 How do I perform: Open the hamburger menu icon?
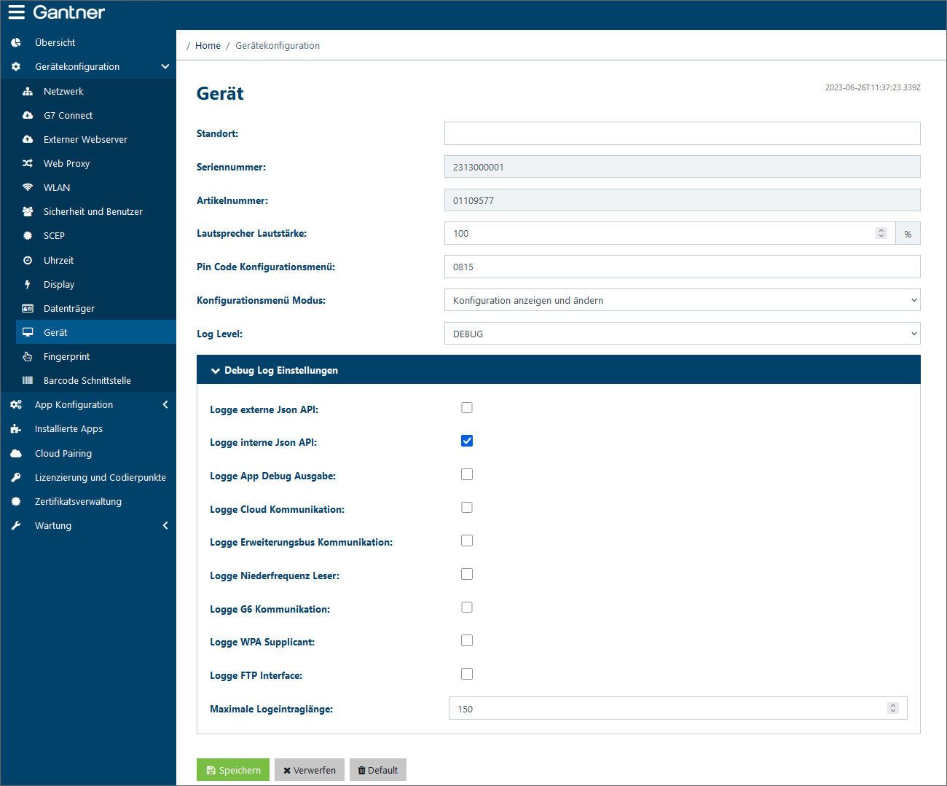coord(16,12)
